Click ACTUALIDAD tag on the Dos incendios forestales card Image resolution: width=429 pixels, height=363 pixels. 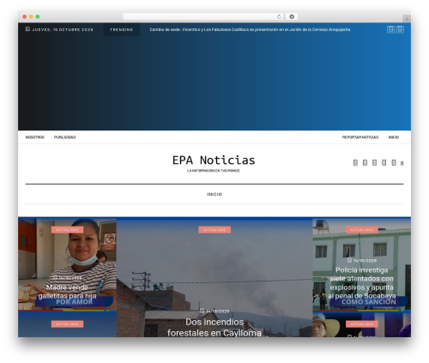[x=214, y=230]
